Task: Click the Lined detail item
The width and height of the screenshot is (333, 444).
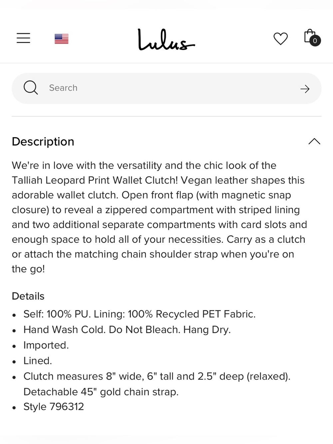Action: 38,361
